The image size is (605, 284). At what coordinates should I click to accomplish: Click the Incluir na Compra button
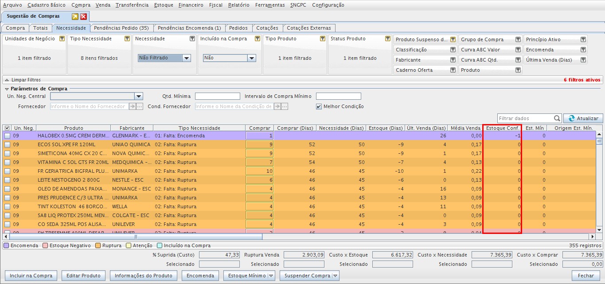31,276
